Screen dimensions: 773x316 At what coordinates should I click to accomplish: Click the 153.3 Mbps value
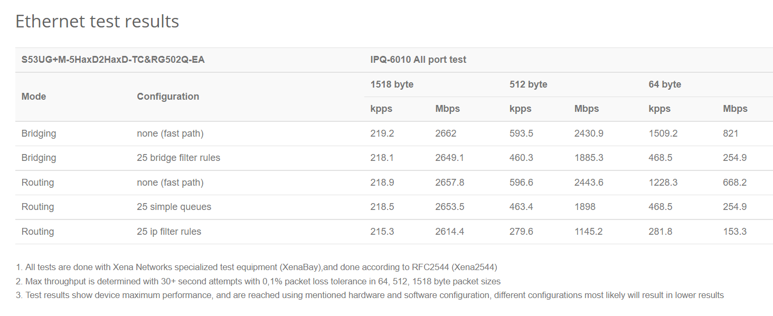tap(735, 232)
